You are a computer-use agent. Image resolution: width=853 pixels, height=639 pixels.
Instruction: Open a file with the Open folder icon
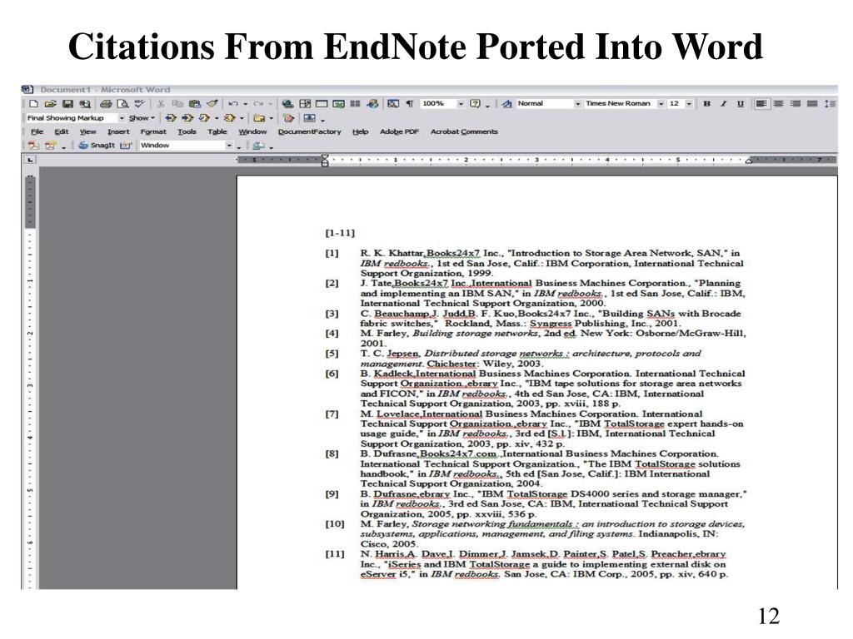point(50,104)
